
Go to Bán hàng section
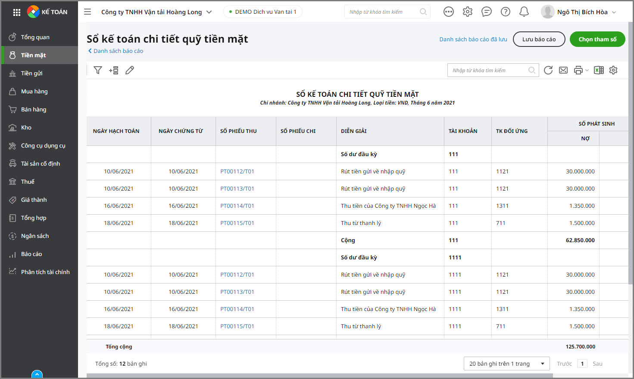click(34, 109)
